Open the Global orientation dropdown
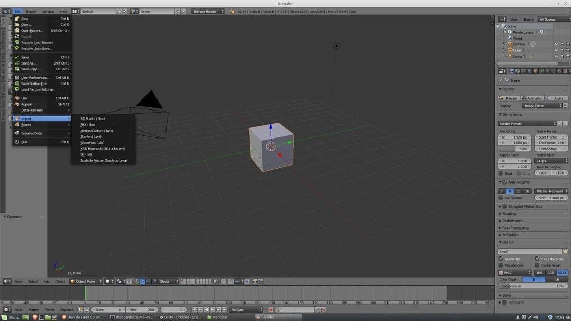The image size is (571, 321). 168,281
